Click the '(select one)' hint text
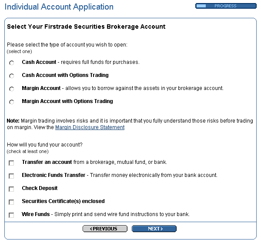Viewport: 261px width, 243px height. pyautogui.click(x=19, y=51)
